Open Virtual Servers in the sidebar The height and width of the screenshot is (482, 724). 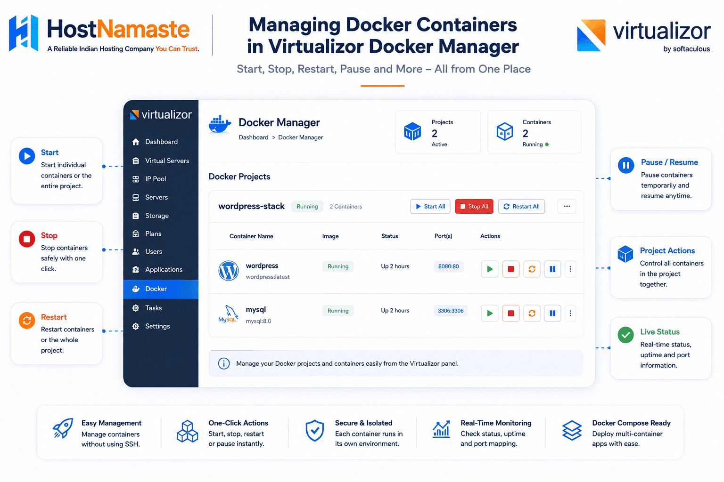click(161, 161)
